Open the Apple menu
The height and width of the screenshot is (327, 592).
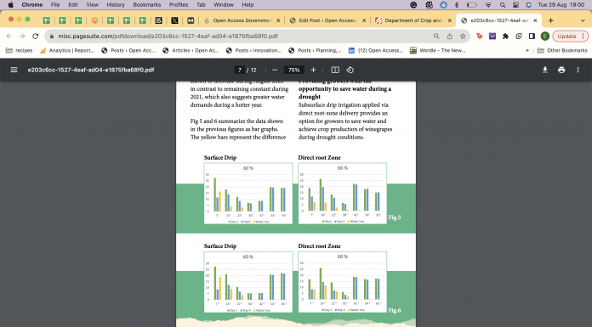[x=10, y=4]
